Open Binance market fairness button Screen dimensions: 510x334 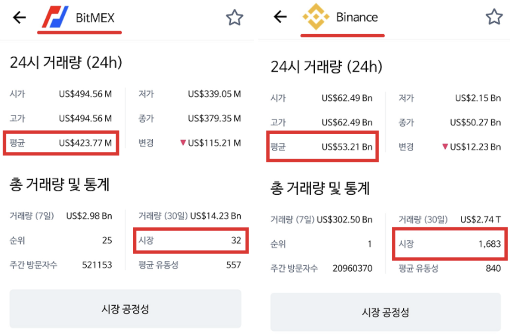coord(385,312)
